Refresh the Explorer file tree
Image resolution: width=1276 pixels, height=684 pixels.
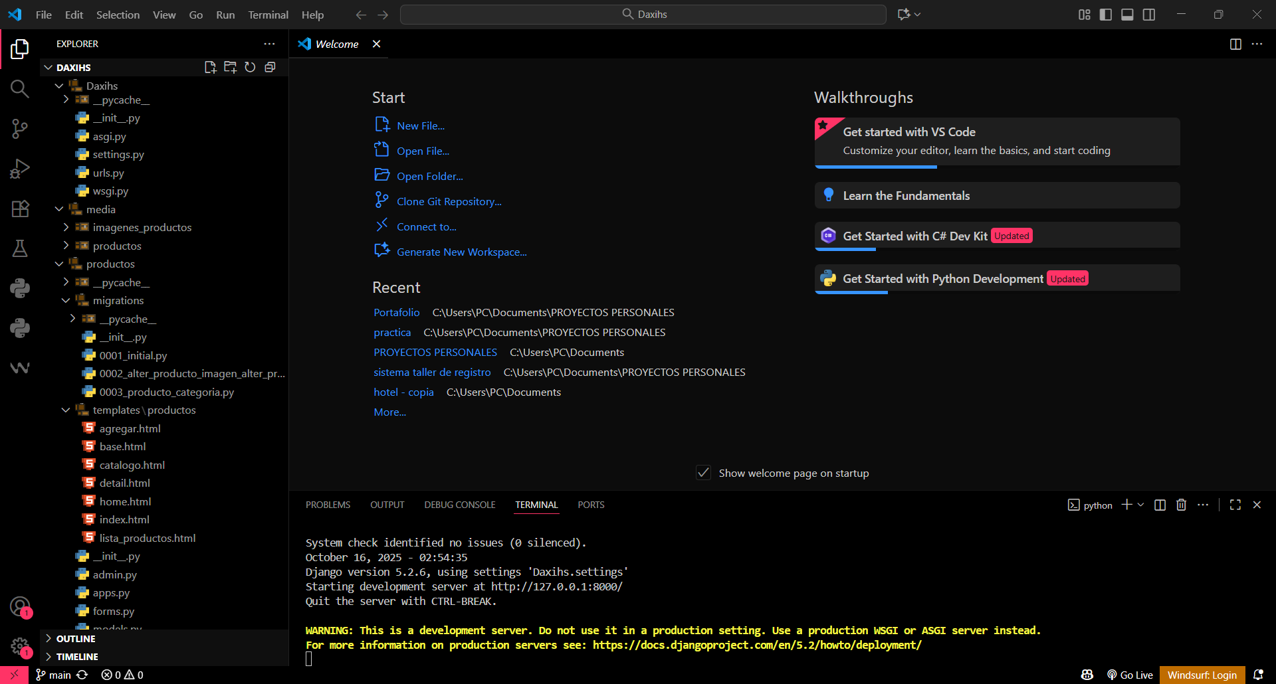[x=250, y=67]
